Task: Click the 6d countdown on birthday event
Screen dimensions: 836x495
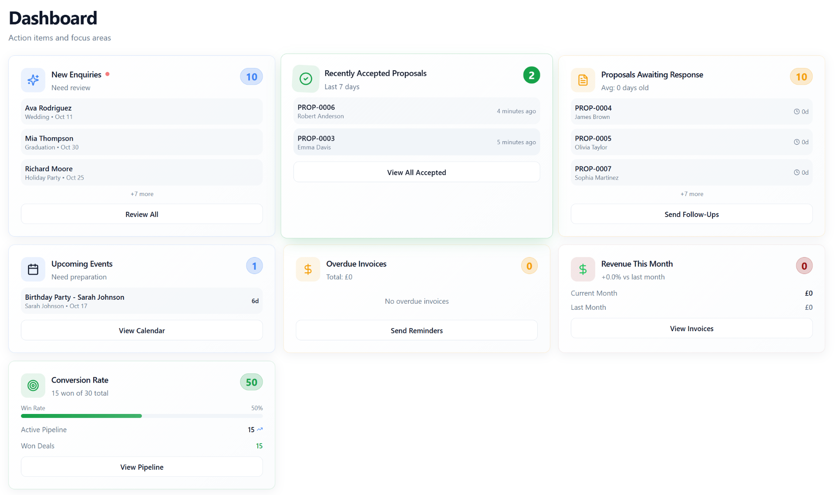Action: click(x=255, y=301)
